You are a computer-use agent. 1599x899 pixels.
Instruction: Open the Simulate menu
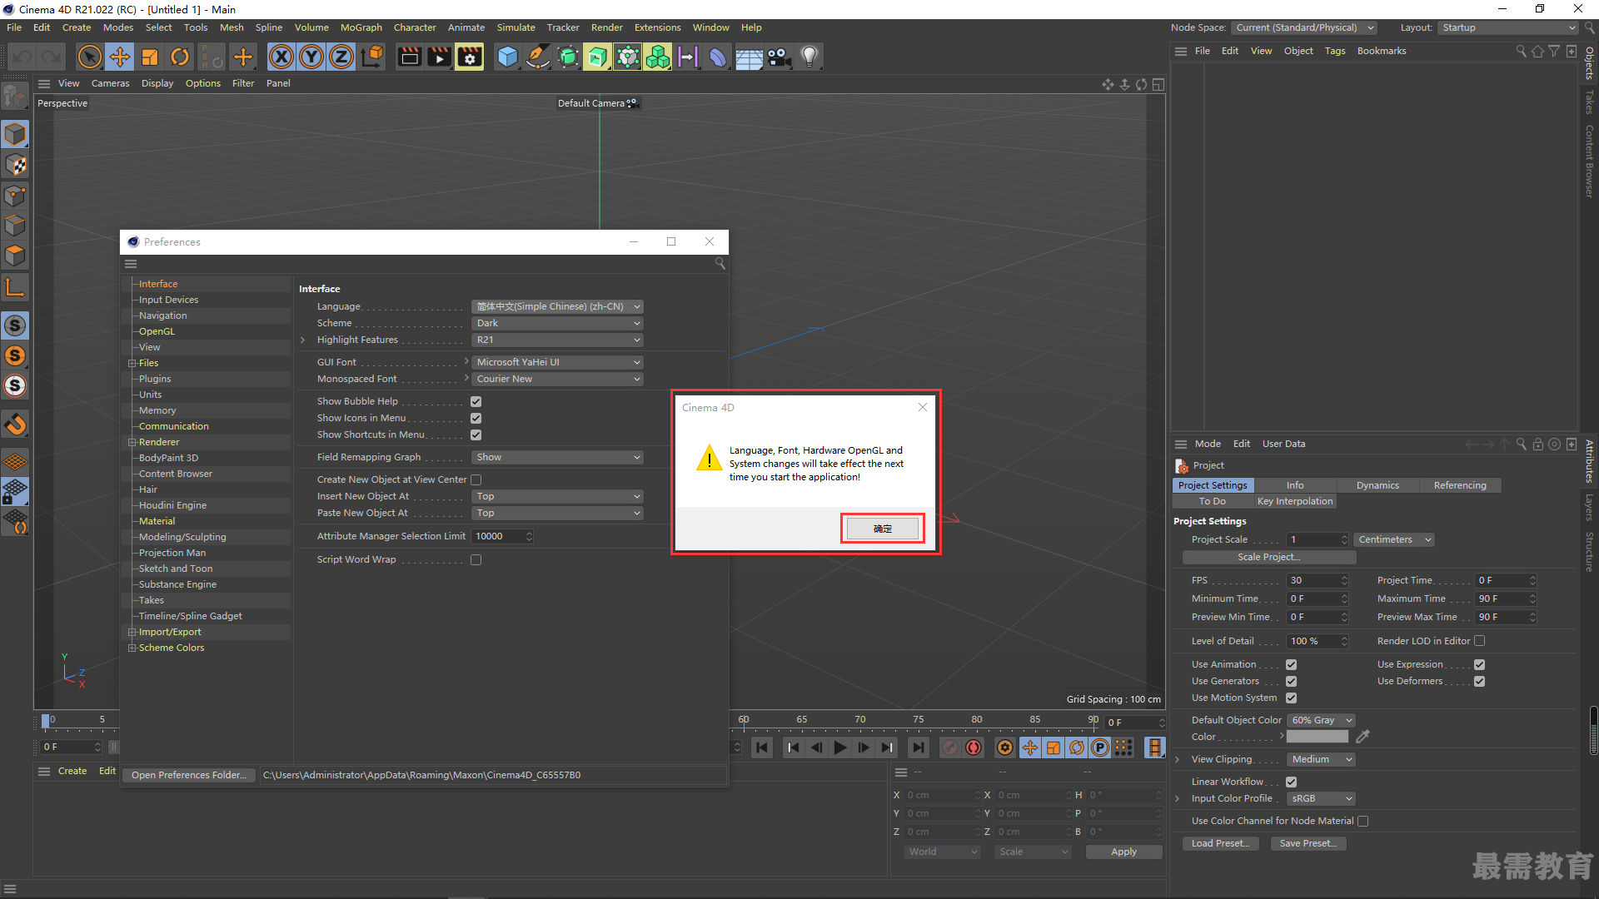click(516, 27)
